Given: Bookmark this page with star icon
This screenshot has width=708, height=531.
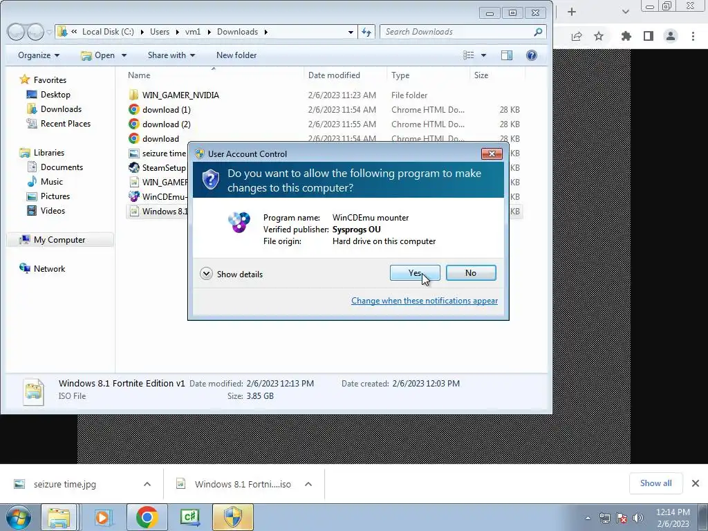Looking at the screenshot, I should tap(599, 36).
